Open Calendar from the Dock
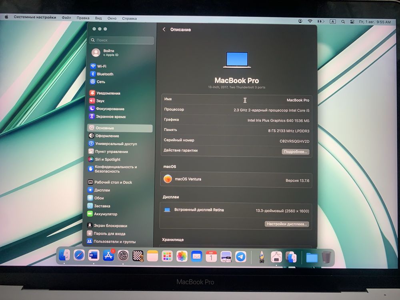The image size is (400, 300). [211, 257]
